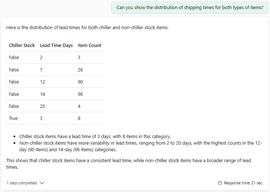Select the lead time cell showing 20
The image size is (270, 192).
[43, 106]
